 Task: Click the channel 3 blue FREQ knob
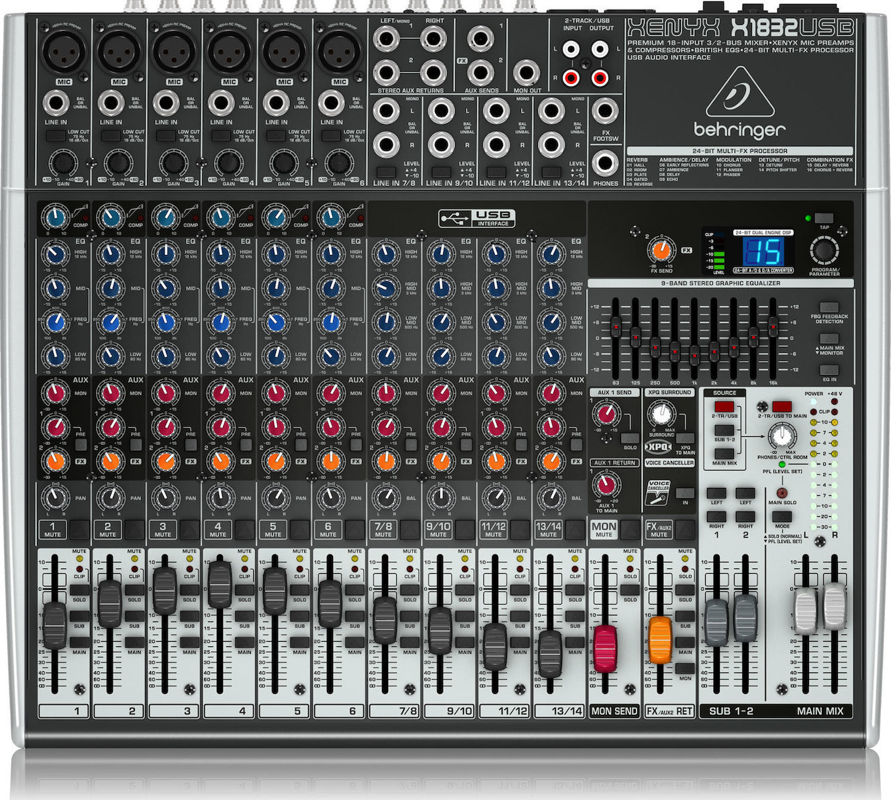(x=165, y=323)
